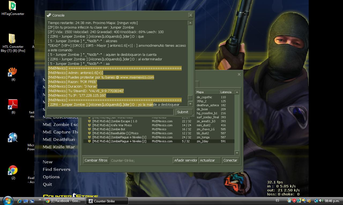Close the server browser window behind Console
This screenshot has height=205, width=343.
(239, 74)
